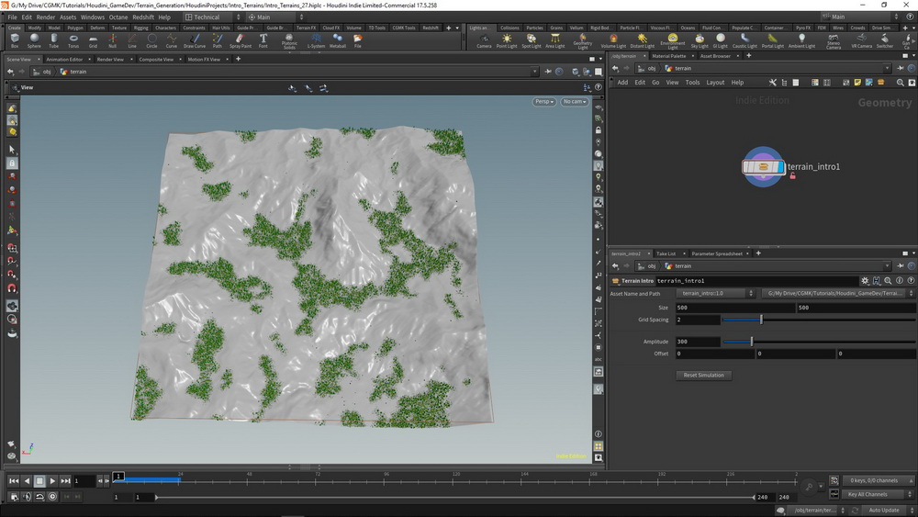Expand the shelf tab options arrow
The width and height of the screenshot is (918, 517).
[x=457, y=28]
